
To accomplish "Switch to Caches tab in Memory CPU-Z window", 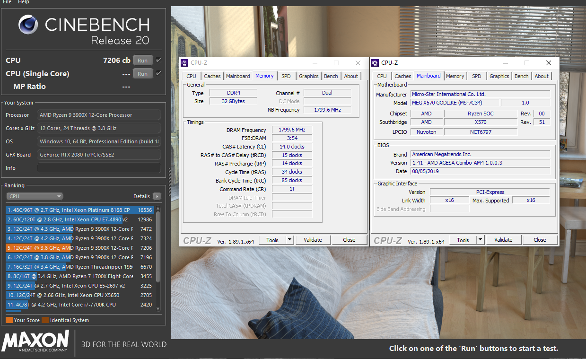I will [212, 76].
